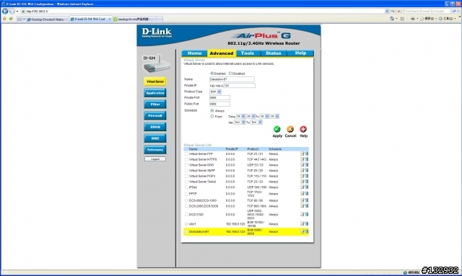Click the browser Home icon
The width and height of the screenshot is (462, 276).
[392, 19]
